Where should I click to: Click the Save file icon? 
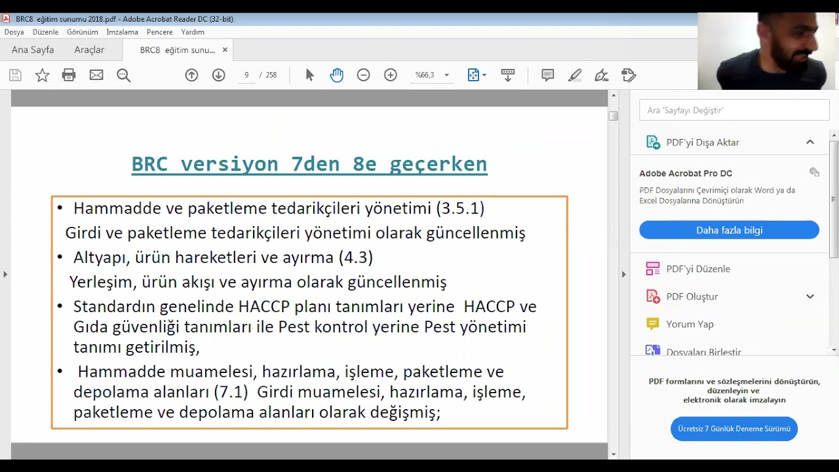coord(15,75)
